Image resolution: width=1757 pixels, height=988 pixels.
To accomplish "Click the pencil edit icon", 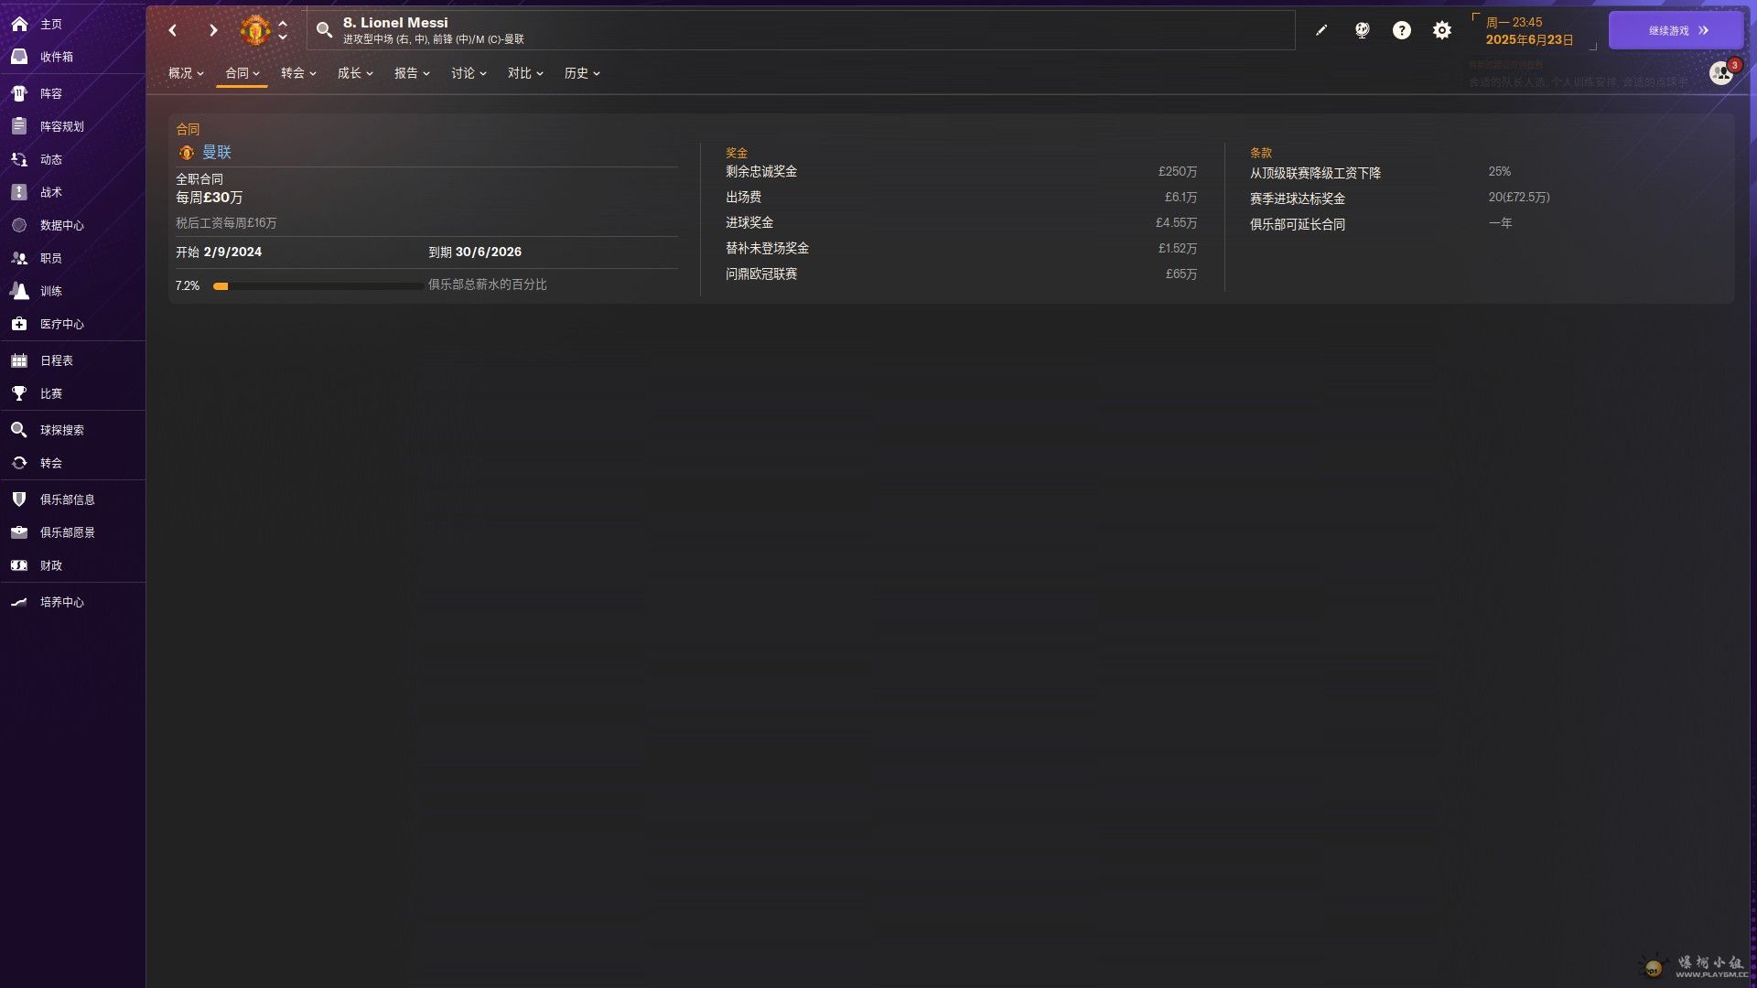I will click(1321, 30).
